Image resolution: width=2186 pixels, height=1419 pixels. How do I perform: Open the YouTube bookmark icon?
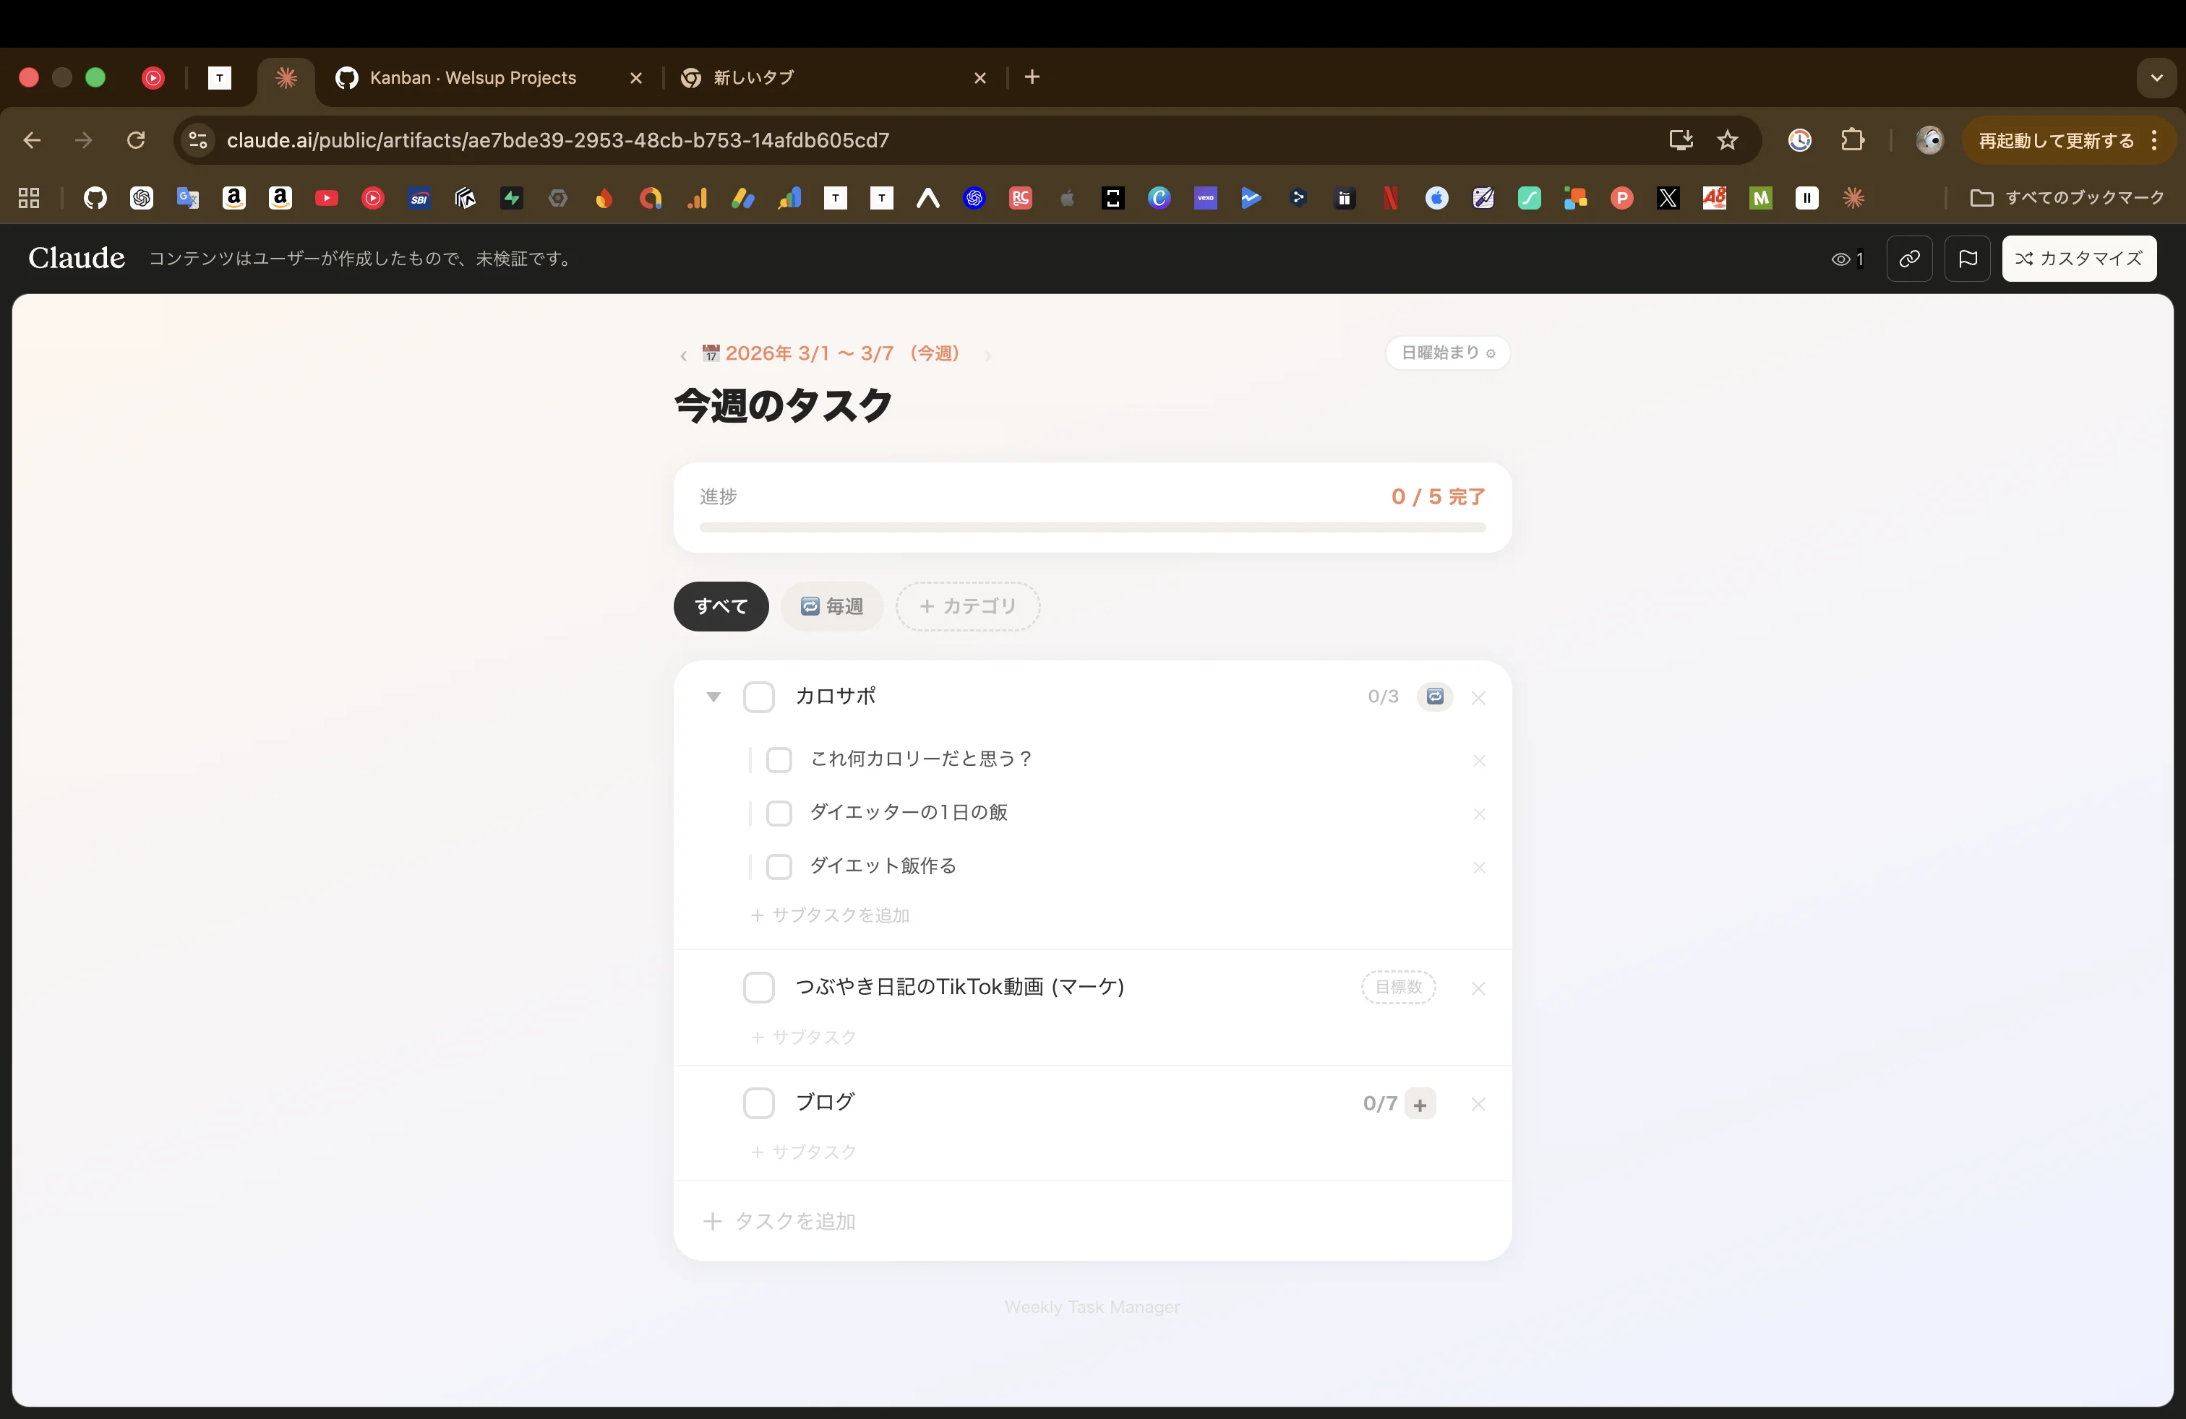point(327,198)
